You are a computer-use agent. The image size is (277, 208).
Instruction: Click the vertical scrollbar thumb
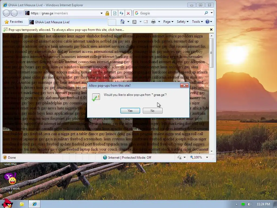pos(212,53)
